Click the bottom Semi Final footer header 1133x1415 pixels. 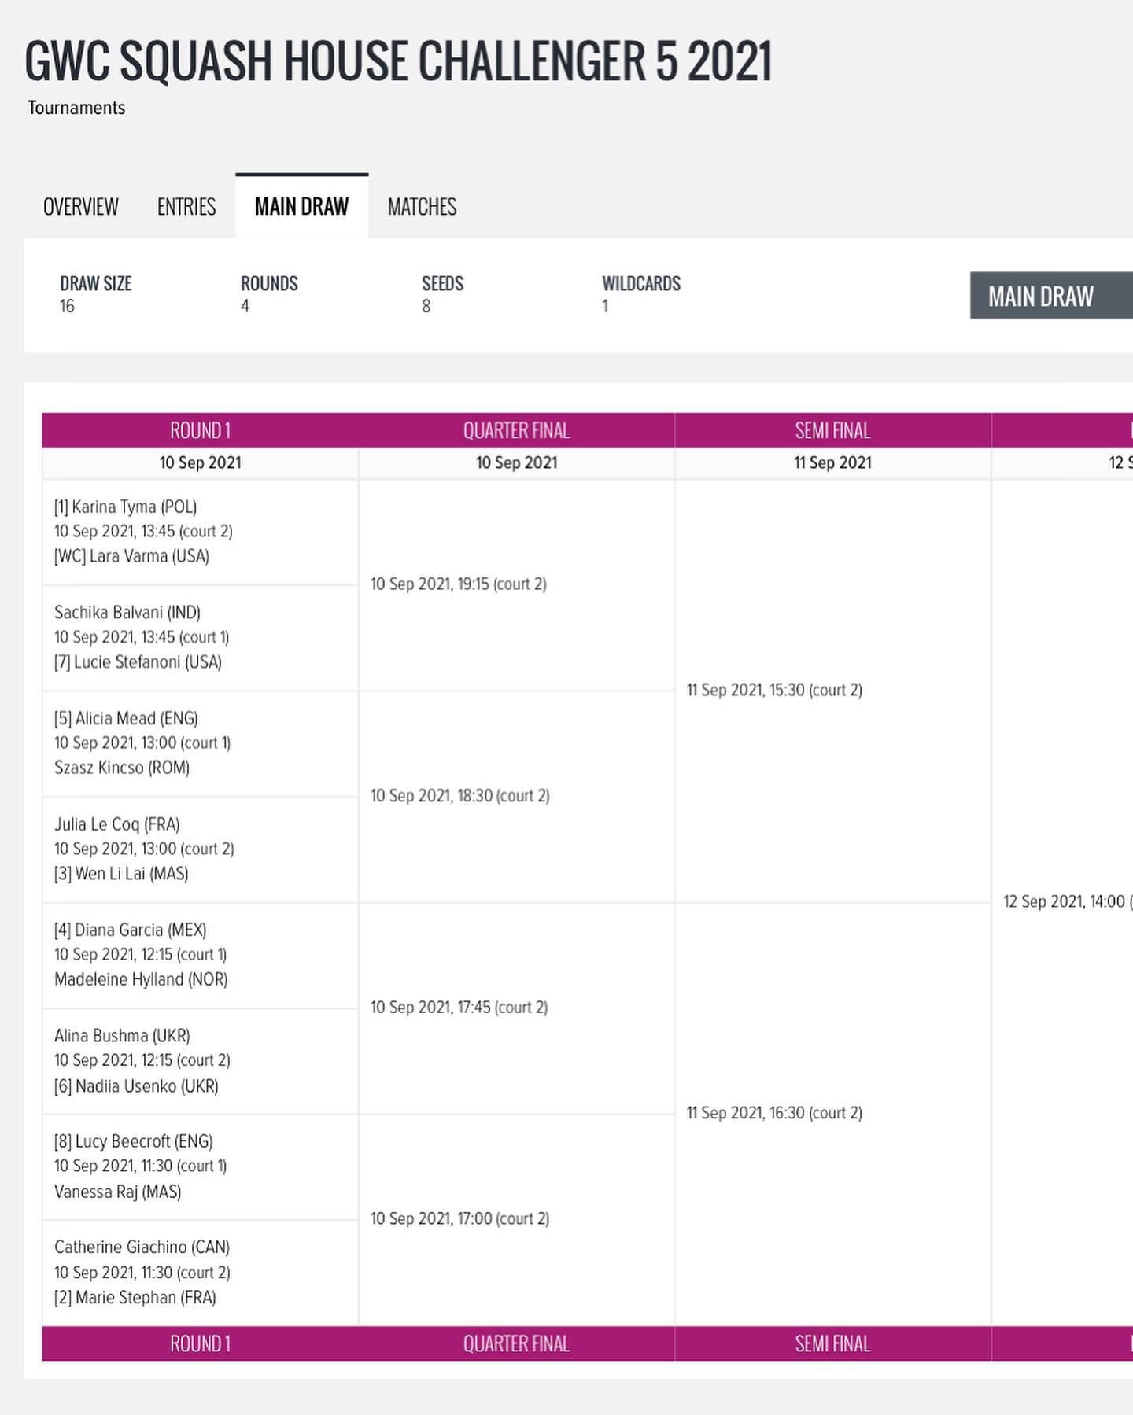[832, 1343]
